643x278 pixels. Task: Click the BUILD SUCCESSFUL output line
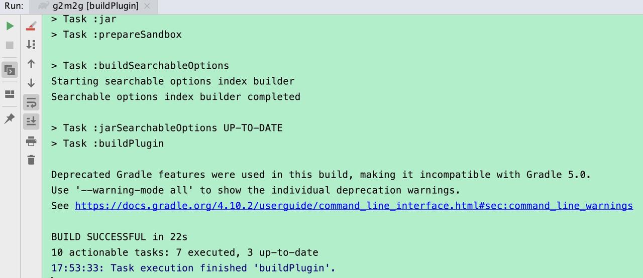coord(119,237)
